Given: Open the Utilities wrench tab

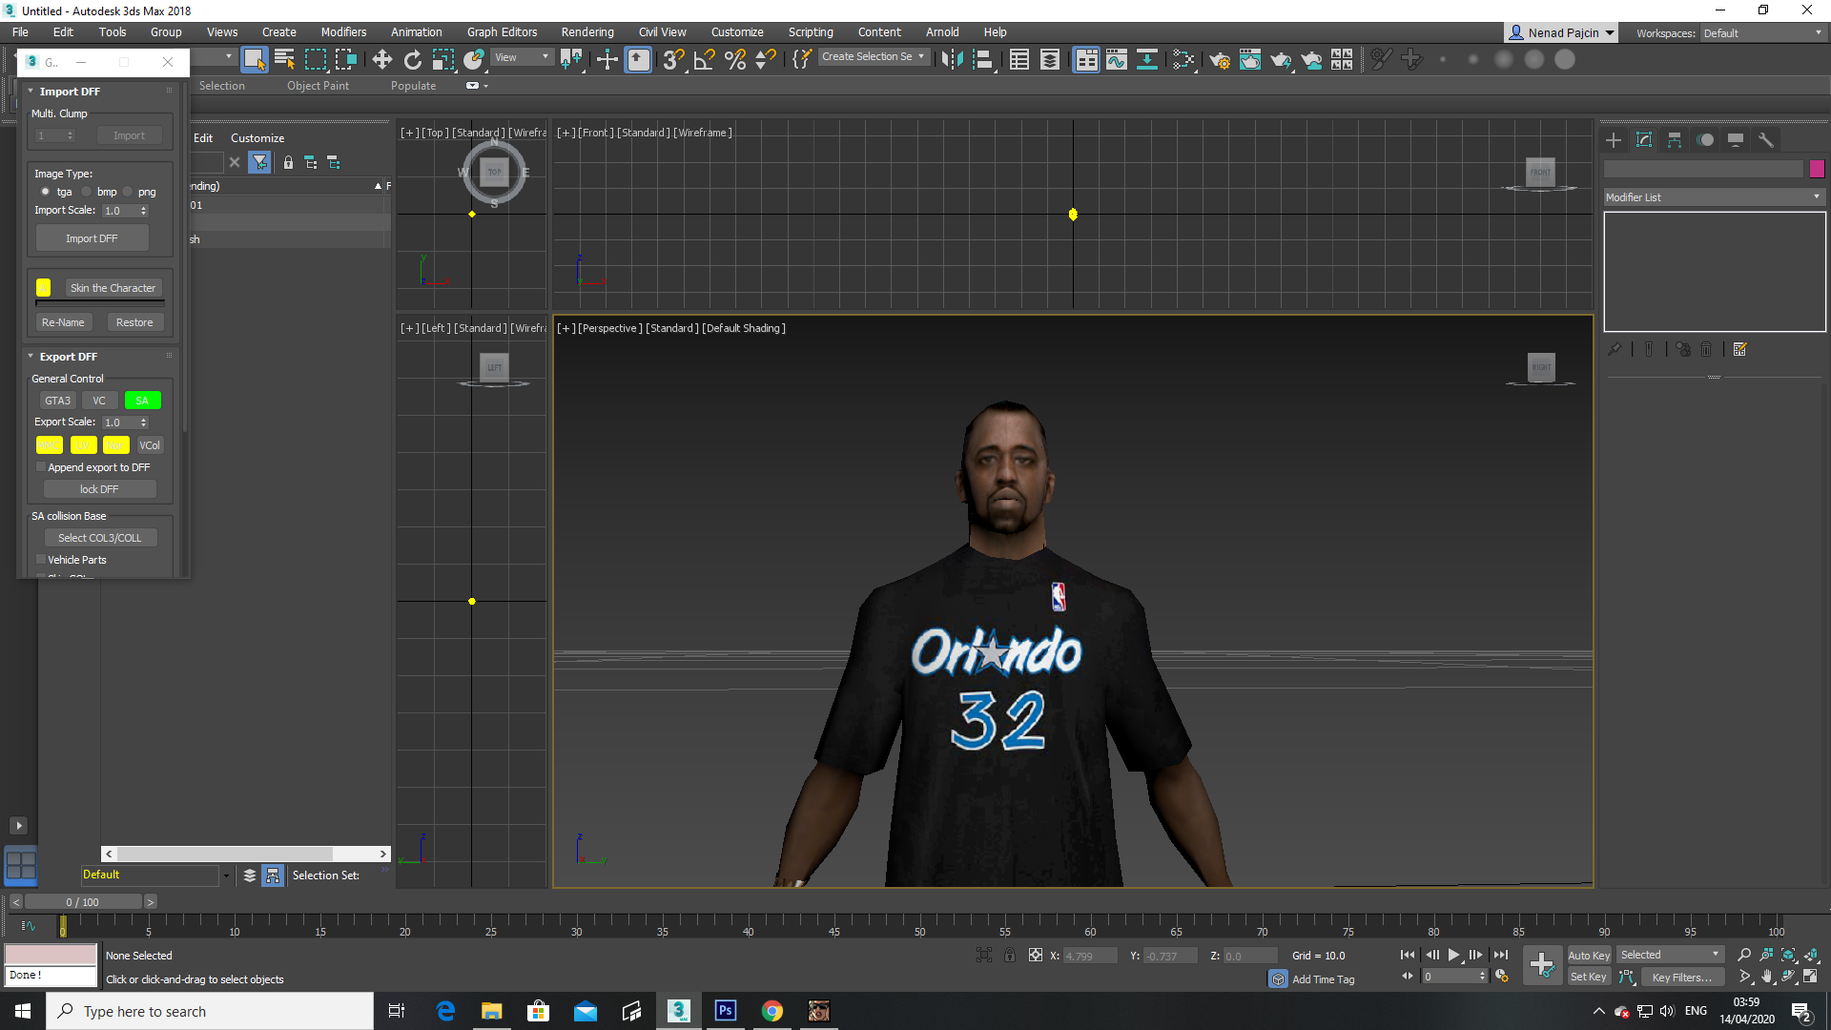Looking at the screenshot, I should coord(1766,140).
